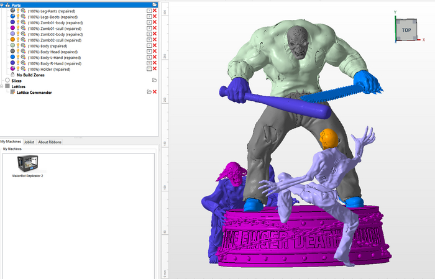Select the Slices radio circle

point(7,80)
